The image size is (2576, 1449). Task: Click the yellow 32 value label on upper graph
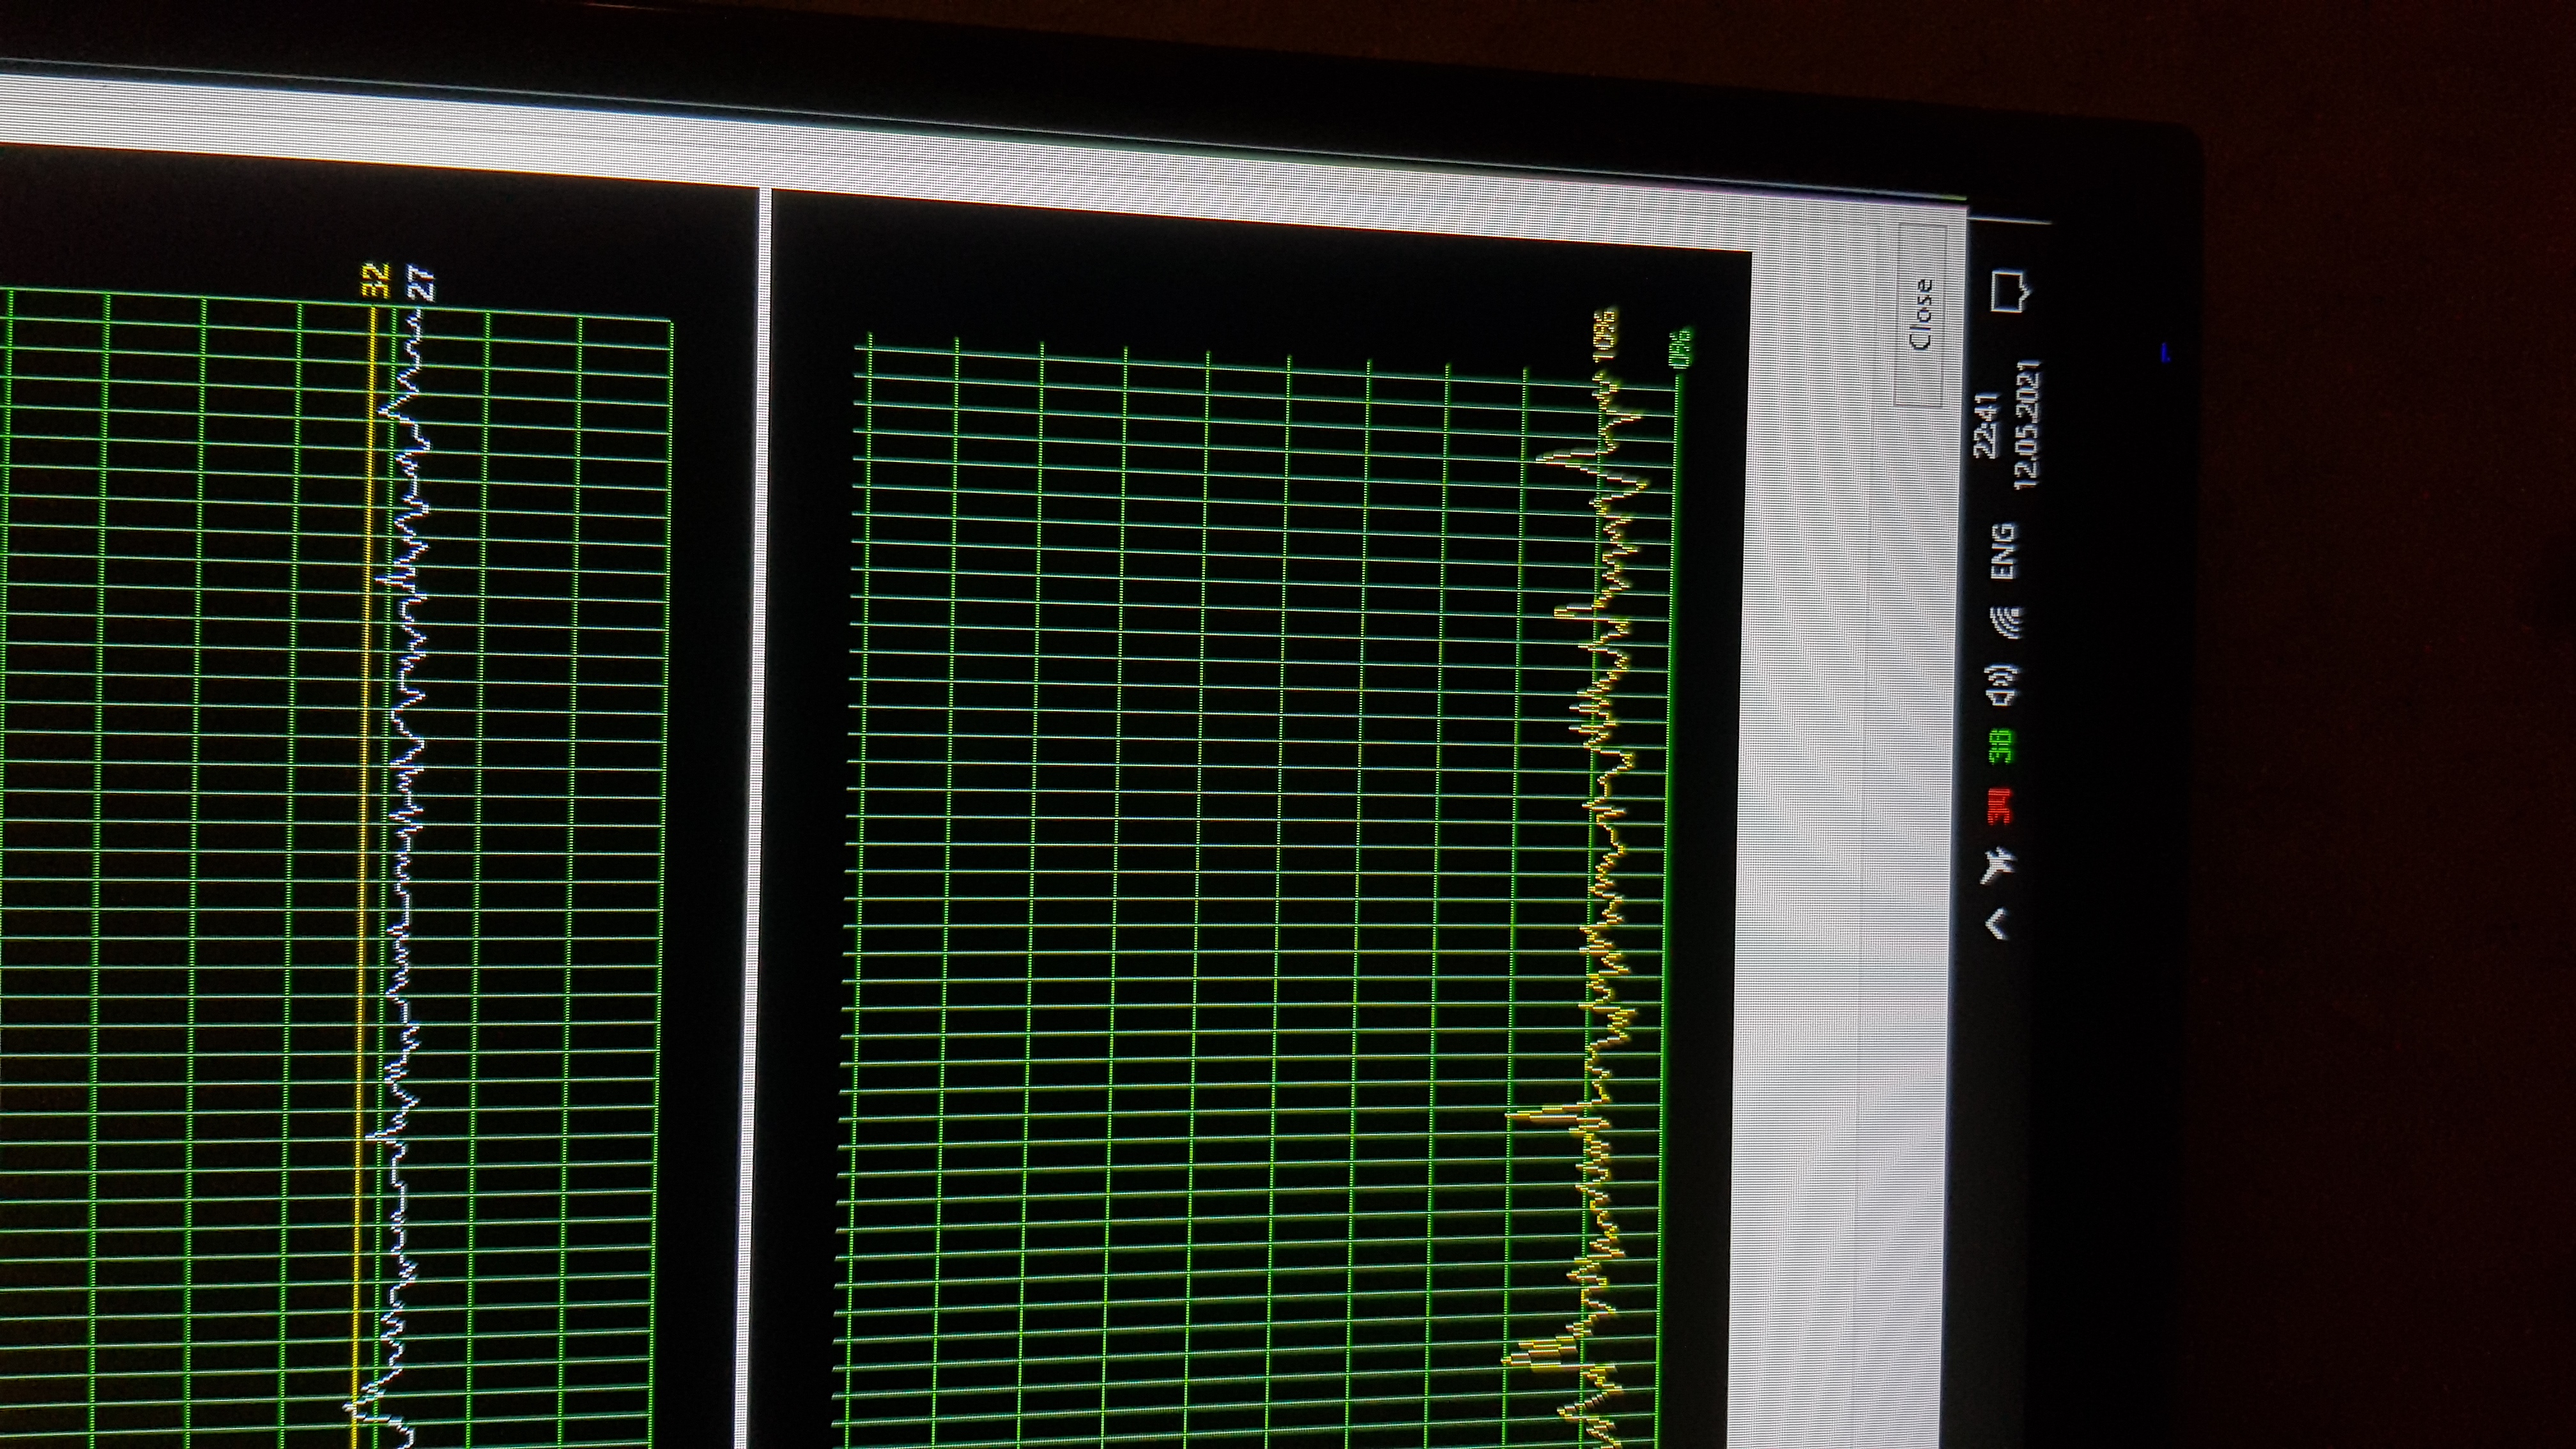point(376,280)
